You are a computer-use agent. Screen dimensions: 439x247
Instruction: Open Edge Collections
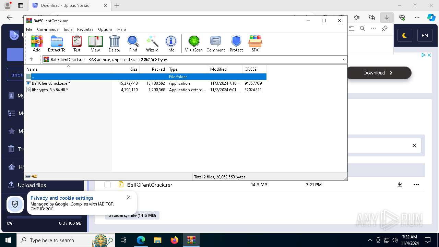click(372, 17)
